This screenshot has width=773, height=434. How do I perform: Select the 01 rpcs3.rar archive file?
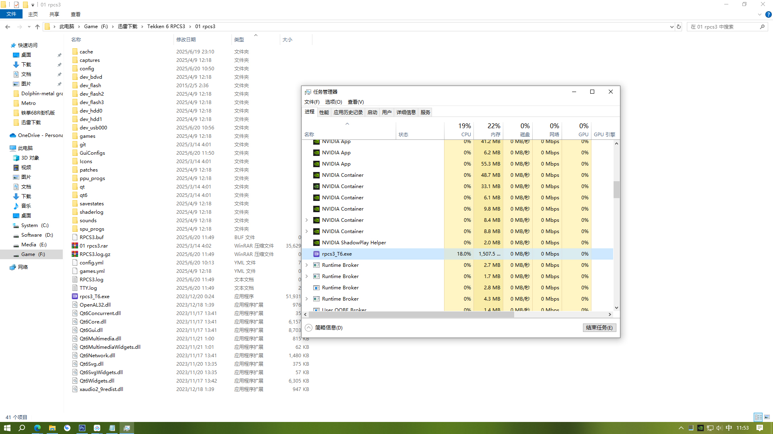pos(93,246)
